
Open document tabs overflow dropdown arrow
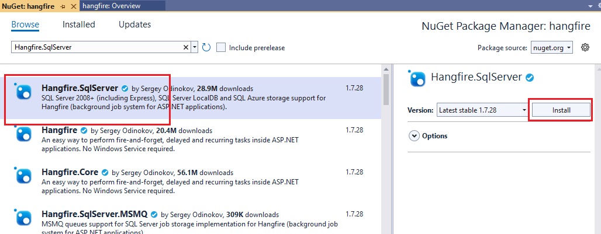(x=590, y=6)
